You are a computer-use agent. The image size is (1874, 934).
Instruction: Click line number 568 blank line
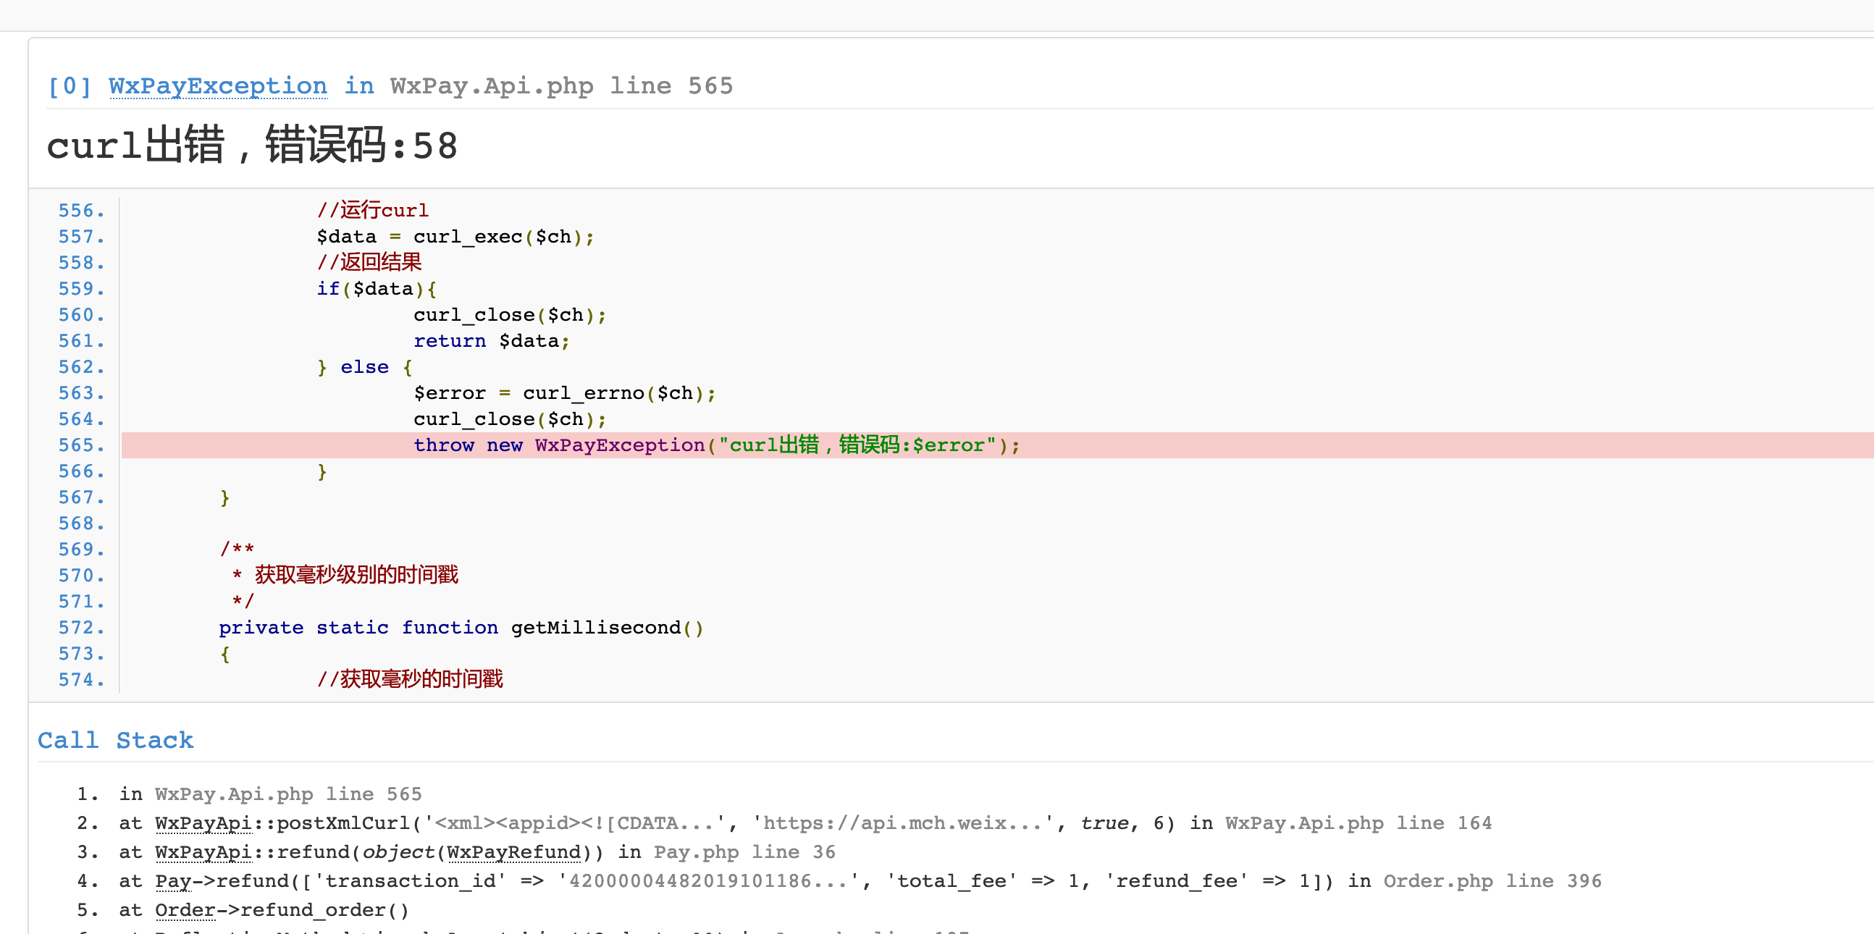pyautogui.click(x=82, y=523)
